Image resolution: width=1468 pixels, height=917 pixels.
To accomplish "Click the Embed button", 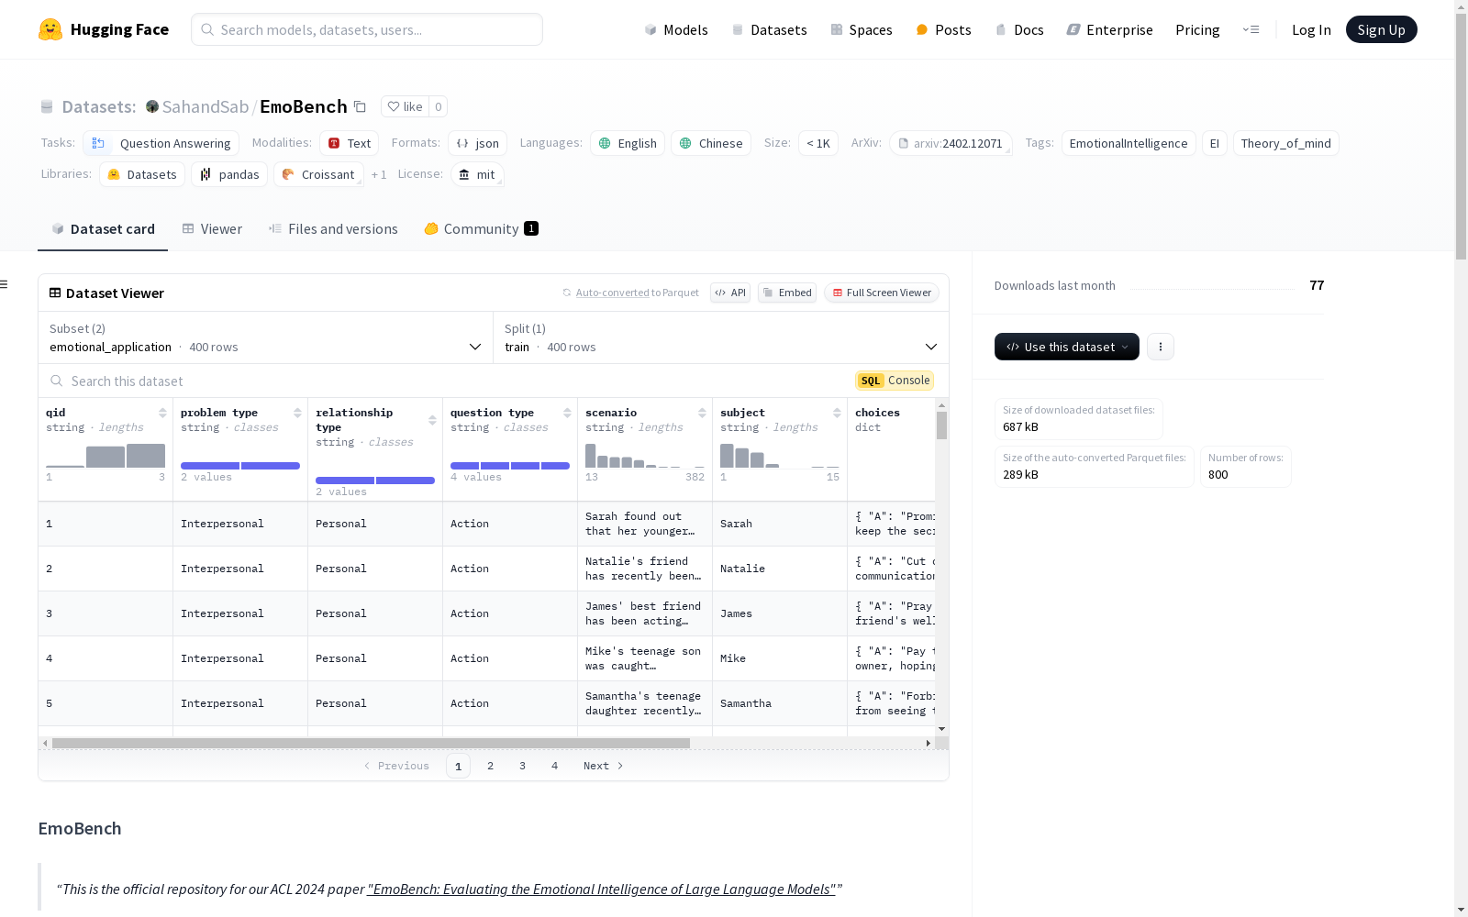I will point(787,293).
